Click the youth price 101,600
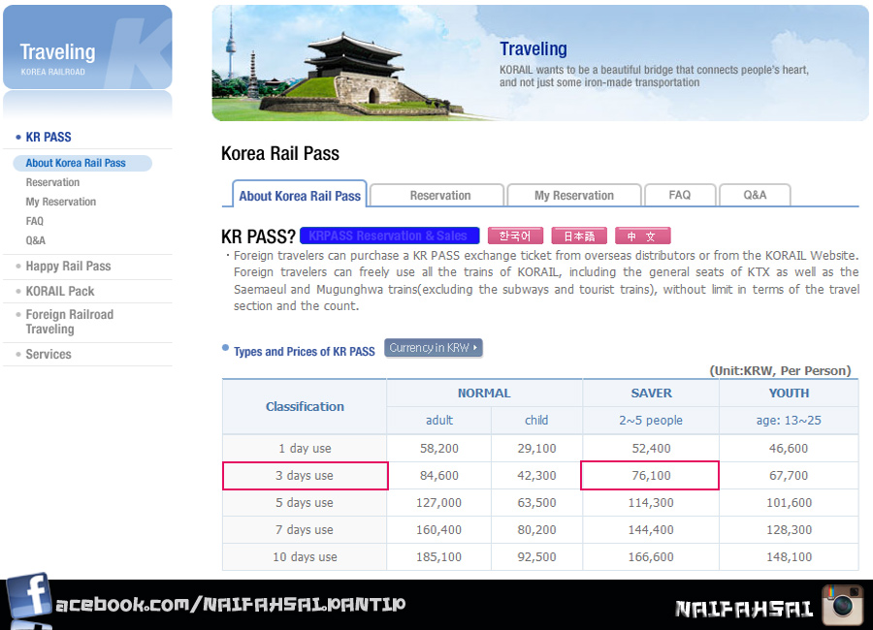The image size is (873, 630). [789, 503]
